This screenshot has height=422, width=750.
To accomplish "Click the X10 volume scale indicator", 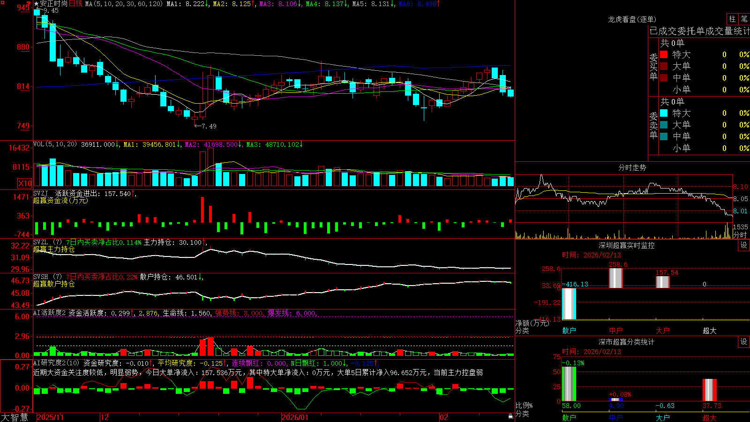I will tap(25, 183).
